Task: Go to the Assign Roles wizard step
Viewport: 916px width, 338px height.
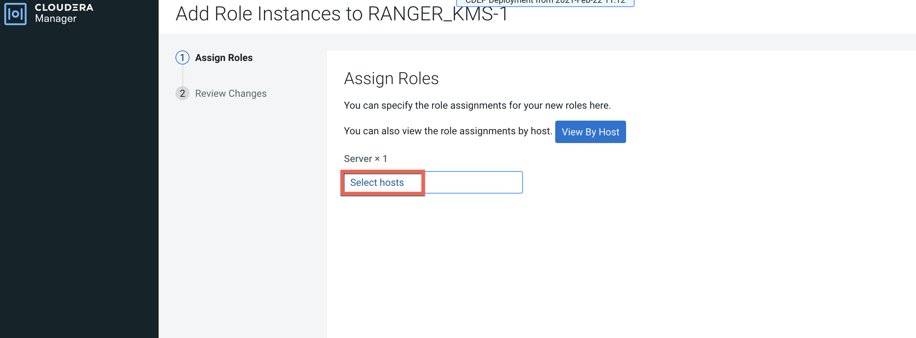Action: 224,58
